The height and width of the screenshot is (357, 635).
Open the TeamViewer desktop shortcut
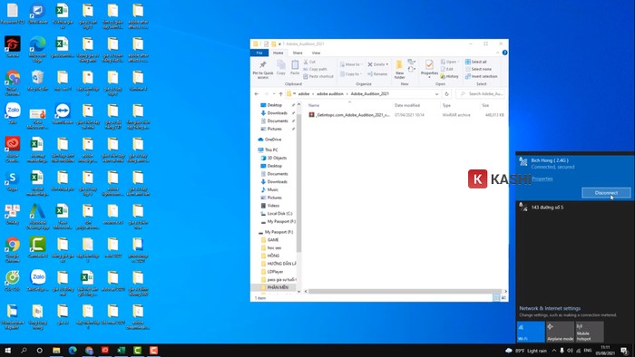pos(63,113)
